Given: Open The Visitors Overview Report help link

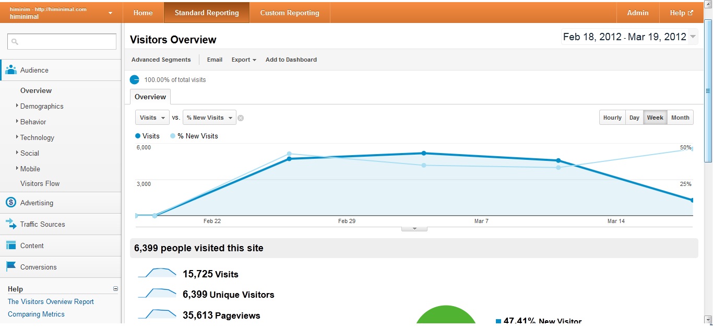Looking at the screenshot, I should 51,301.
